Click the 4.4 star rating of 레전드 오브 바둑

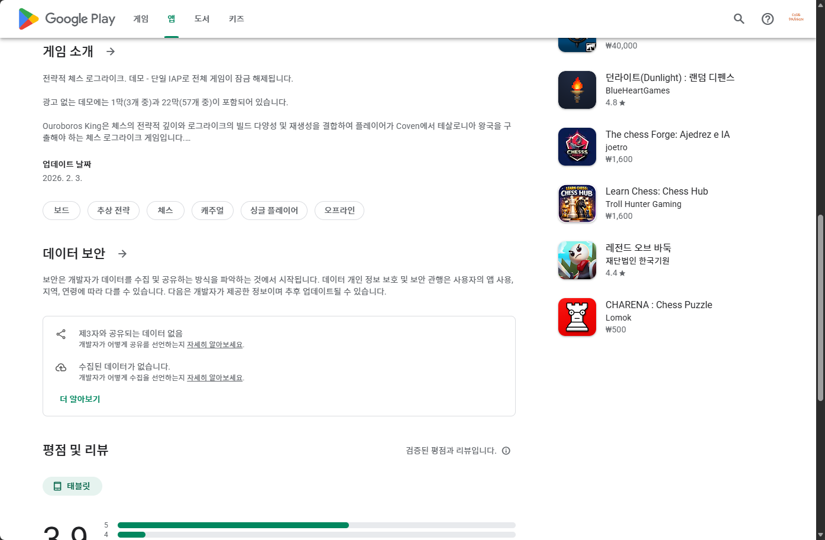pyautogui.click(x=616, y=273)
